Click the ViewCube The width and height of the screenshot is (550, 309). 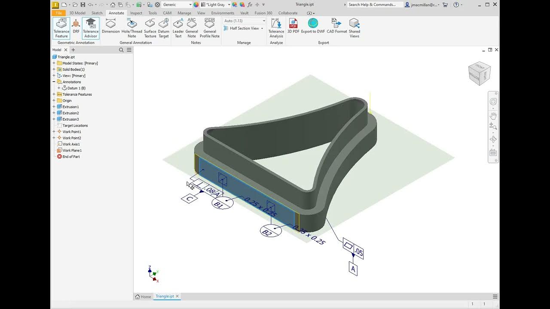click(x=479, y=73)
